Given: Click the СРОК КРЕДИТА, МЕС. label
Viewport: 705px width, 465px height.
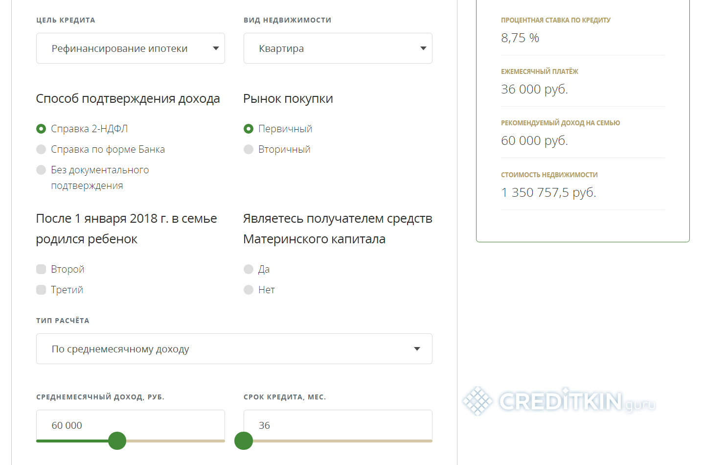Looking at the screenshot, I should 285,397.
